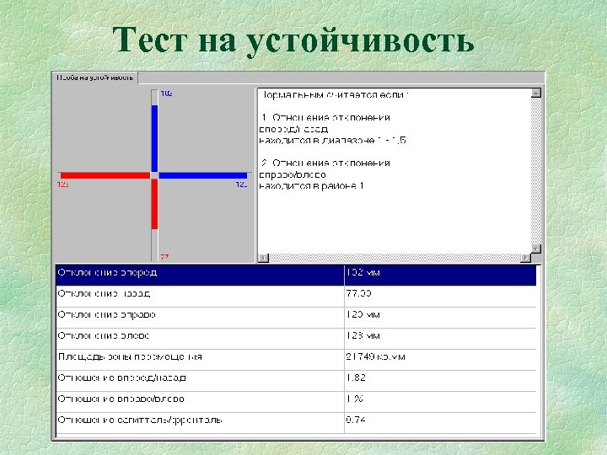Select the 'Отношение вперед/назад' row label
This screenshot has height=455, width=607.
[x=121, y=377]
